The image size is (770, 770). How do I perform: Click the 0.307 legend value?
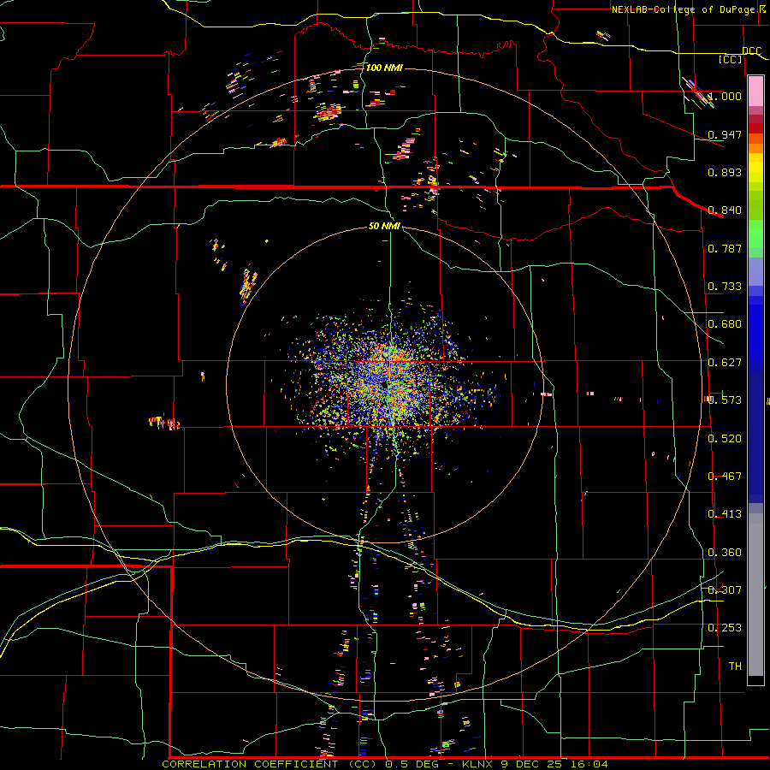[x=725, y=590]
